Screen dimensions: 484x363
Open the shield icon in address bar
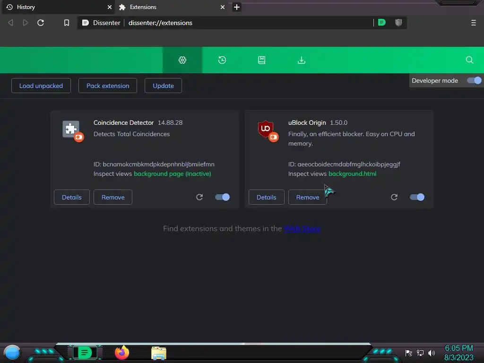pyautogui.click(x=398, y=23)
